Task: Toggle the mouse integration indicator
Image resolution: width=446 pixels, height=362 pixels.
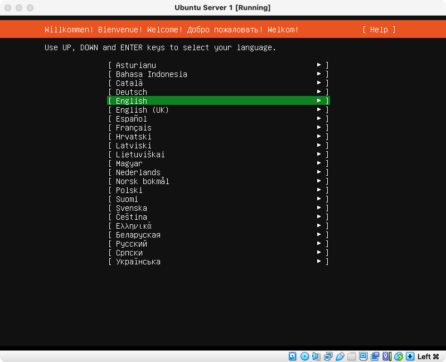Action: pos(398,356)
